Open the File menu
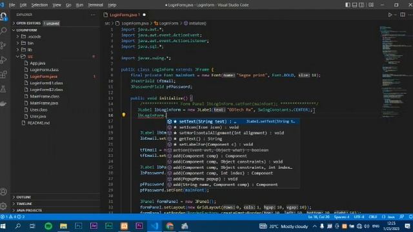The image size is (413, 232). 12,5
